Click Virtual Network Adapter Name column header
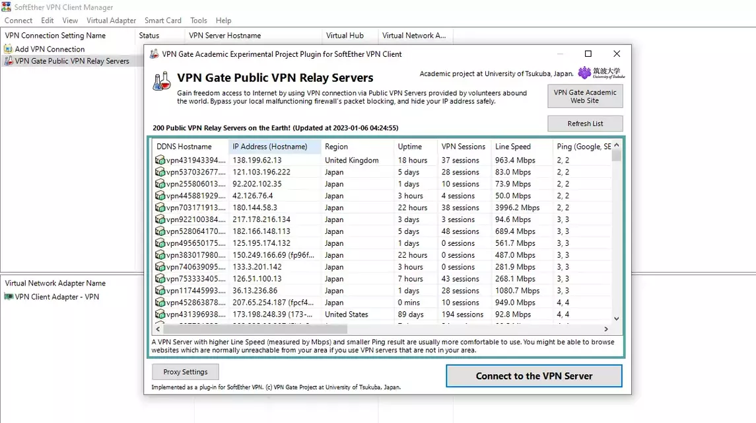The image size is (756, 423). click(x=55, y=283)
